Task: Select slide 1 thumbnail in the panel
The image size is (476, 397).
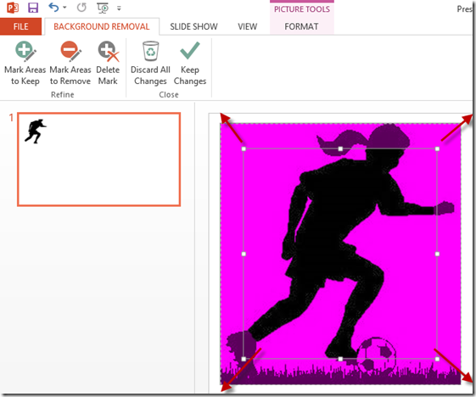Action: click(99, 159)
